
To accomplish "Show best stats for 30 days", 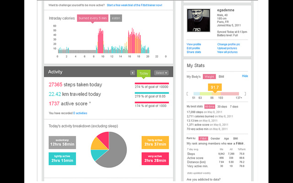I will click(x=223, y=106).
